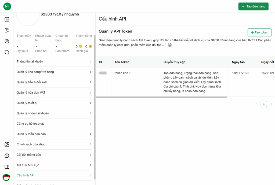
Task: Go to pagination page 1
Action: (264, 104)
